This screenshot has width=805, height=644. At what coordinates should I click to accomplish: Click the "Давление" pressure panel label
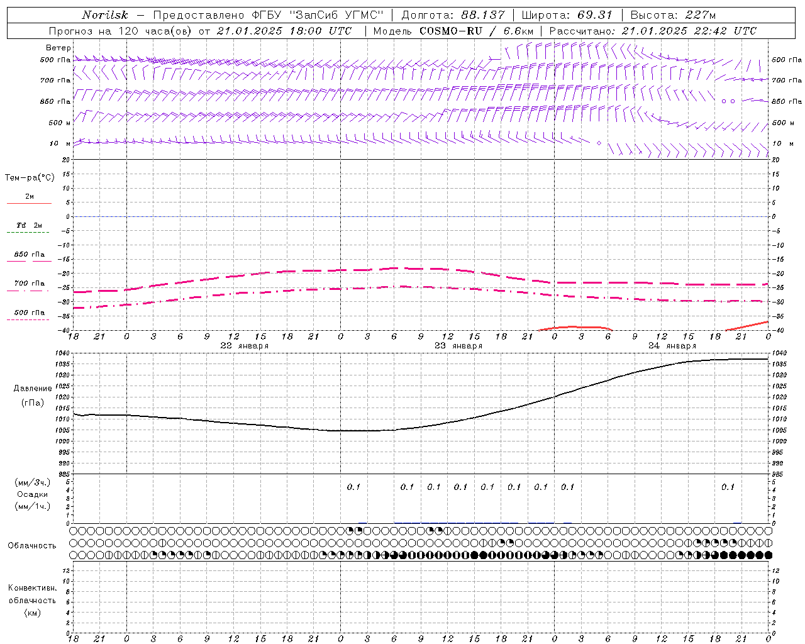coord(33,389)
